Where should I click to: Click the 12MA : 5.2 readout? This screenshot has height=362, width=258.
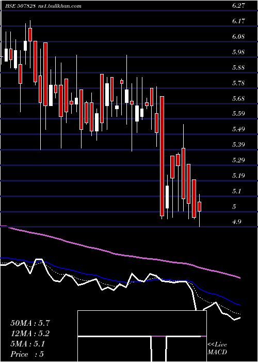pyautogui.click(x=30, y=334)
